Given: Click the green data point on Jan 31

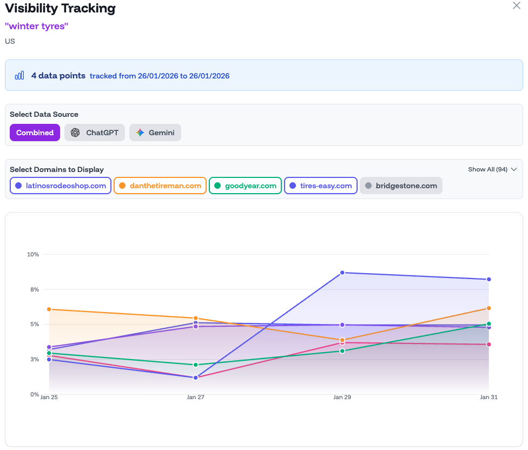Looking at the screenshot, I should click(x=489, y=324).
